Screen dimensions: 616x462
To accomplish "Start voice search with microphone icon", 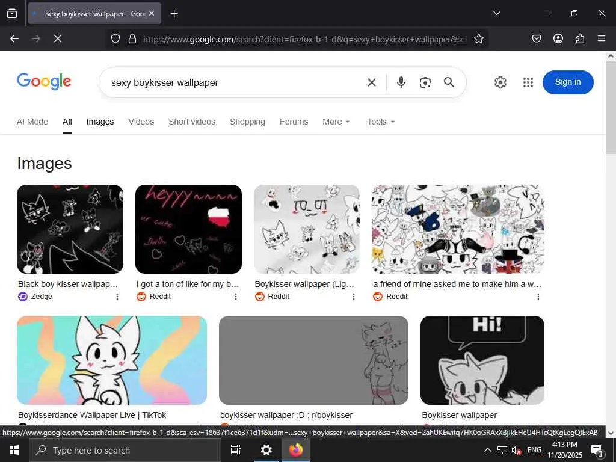I will (401, 82).
